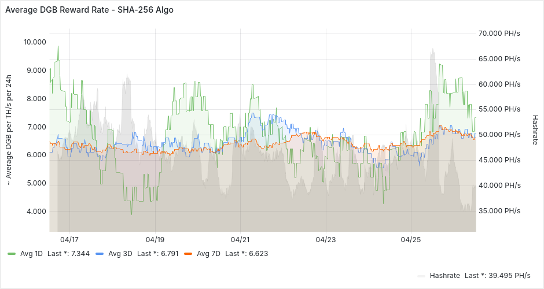Toggle the Avg 1D series label in legend
Image resolution: width=544 pixels, height=289 pixels.
pos(32,254)
